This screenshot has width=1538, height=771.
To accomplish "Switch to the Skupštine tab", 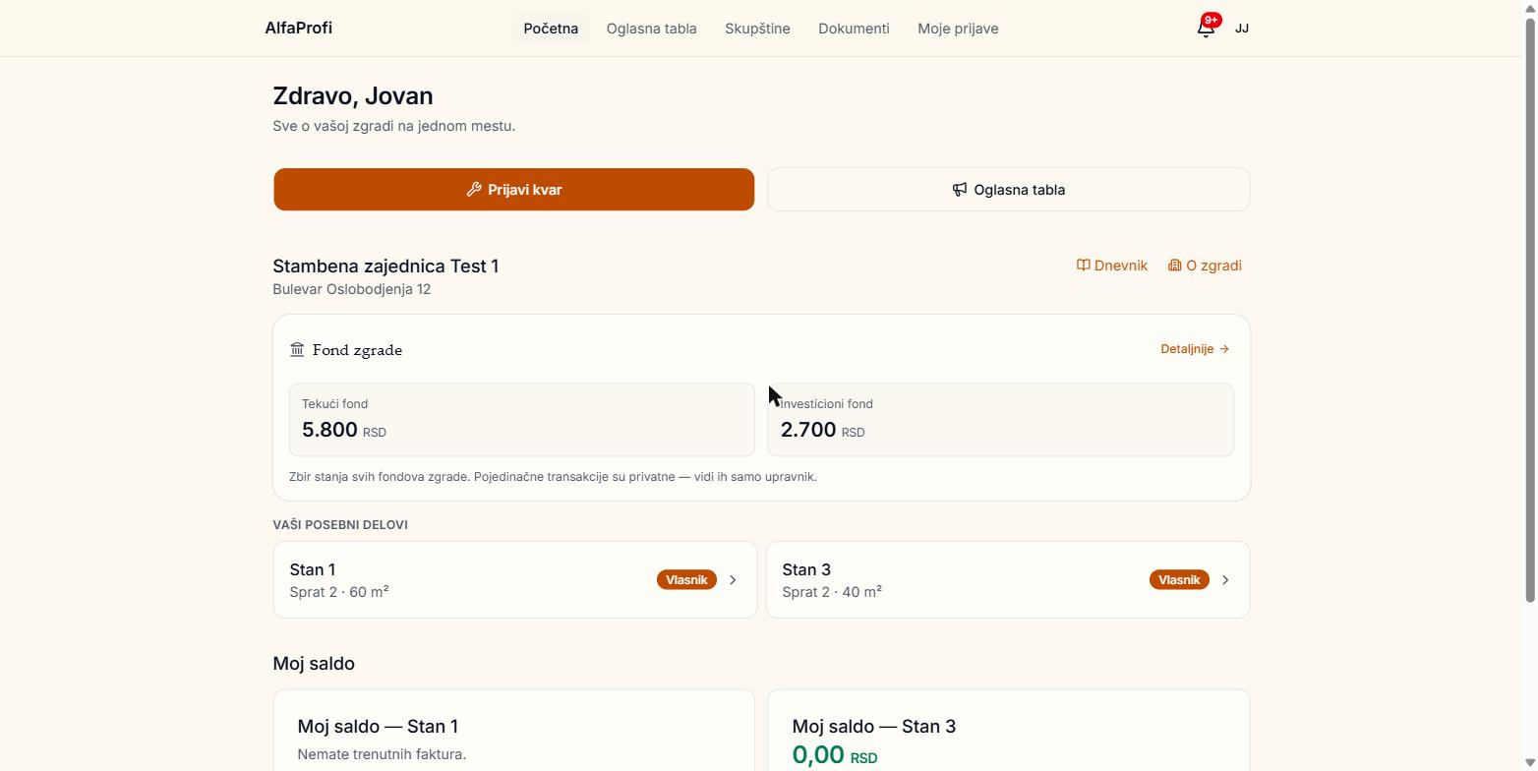I will coord(757,29).
